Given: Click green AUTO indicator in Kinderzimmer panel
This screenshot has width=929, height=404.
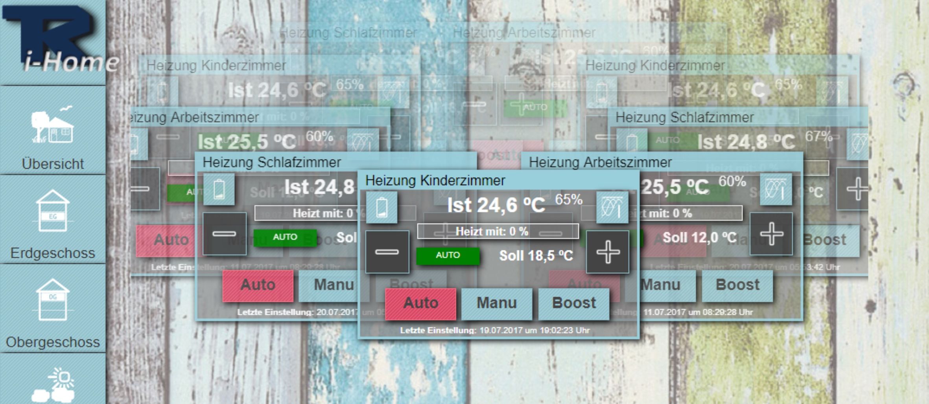Looking at the screenshot, I should (448, 255).
